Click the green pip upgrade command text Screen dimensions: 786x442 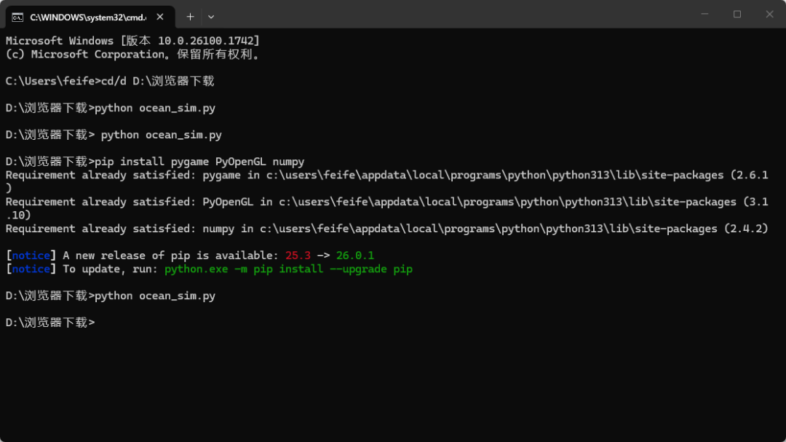pos(288,269)
